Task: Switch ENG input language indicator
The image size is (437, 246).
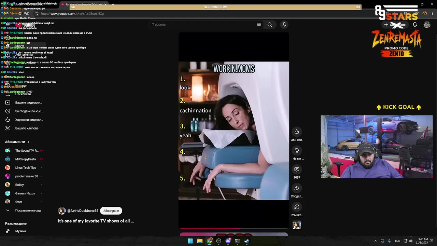Action: (x=397, y=241)
